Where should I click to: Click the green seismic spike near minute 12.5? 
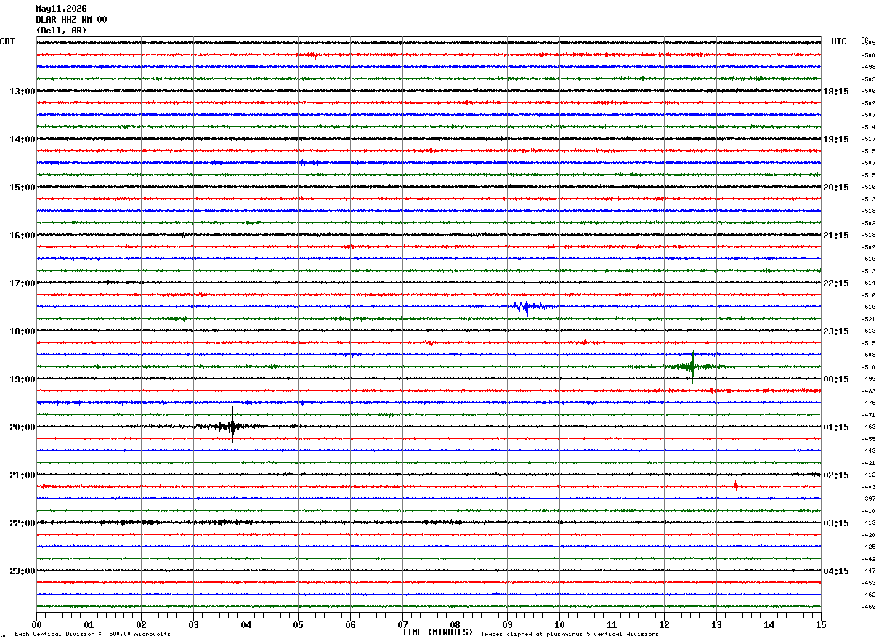[692, 366]
